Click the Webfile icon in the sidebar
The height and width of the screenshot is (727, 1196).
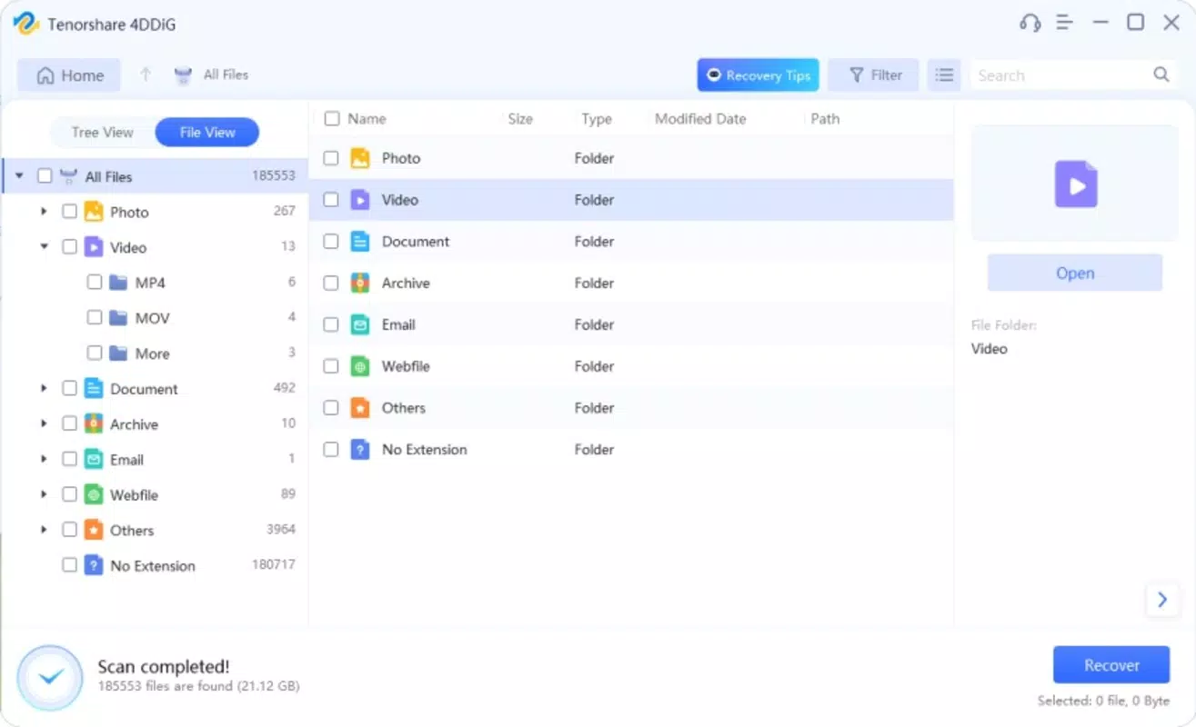click(94, 494)
